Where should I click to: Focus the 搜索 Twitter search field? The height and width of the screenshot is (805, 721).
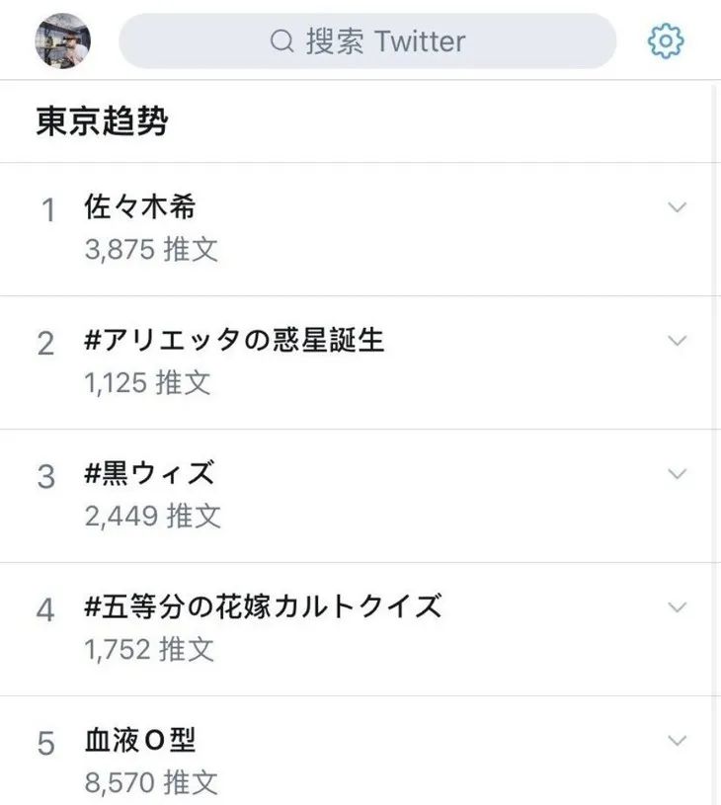click(367, 41)
